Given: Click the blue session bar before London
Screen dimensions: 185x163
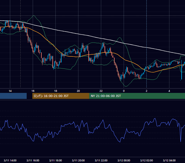Looking at the screenshot, I should click(13, 96).
